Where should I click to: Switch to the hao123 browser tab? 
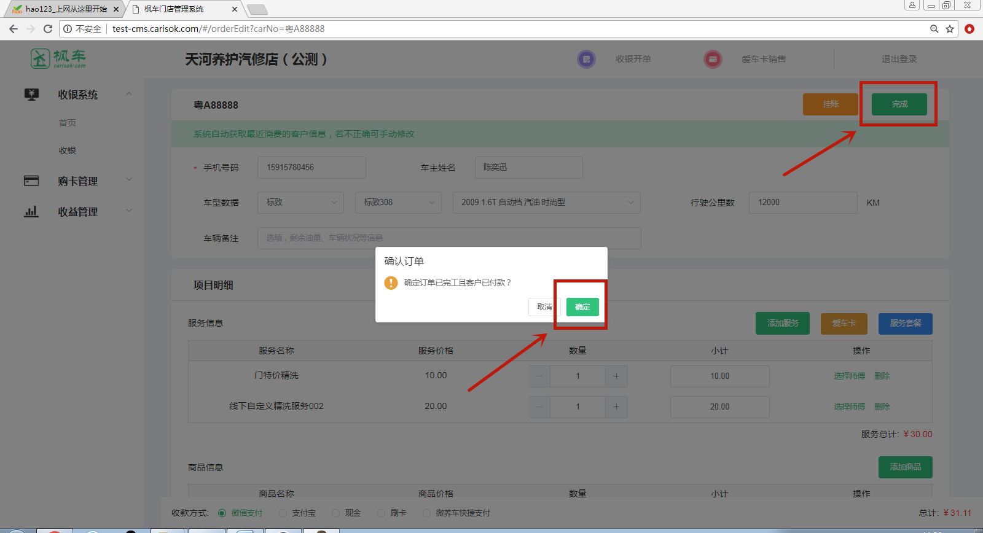[65, 9]
